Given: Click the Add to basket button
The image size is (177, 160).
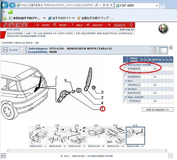Looking at the screenshot, I should (157, 110).
